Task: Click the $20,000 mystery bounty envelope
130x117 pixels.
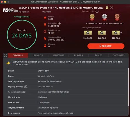Action: tap(116, 33)
